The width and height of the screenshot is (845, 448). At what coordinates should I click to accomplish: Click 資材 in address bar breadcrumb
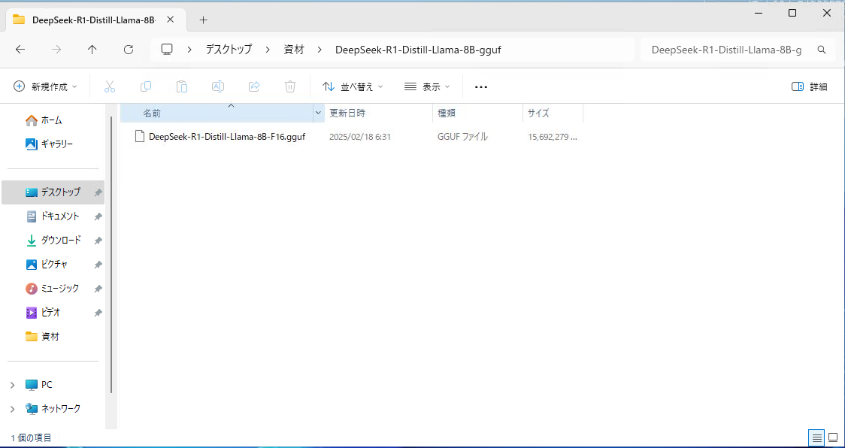pyautogui.click(x=294, y=50)
